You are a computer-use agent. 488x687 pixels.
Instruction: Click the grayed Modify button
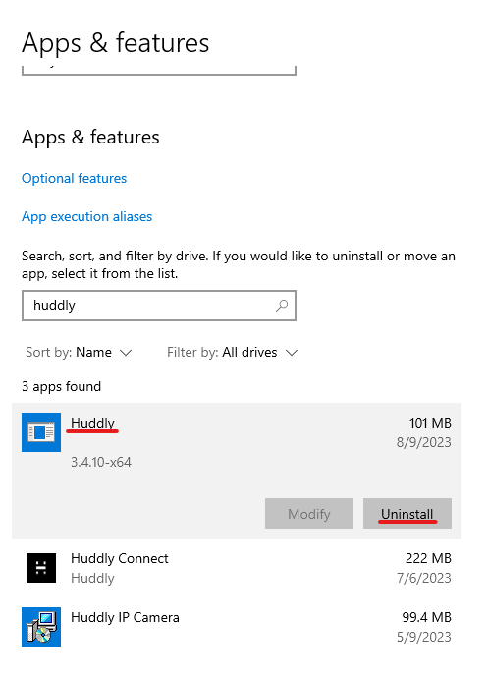click(x=309, y=513)
